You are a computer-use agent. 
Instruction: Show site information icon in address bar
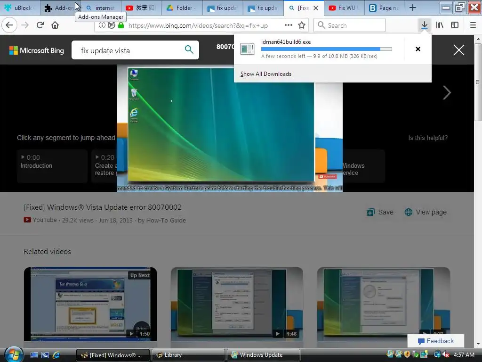tap(102, 25)
